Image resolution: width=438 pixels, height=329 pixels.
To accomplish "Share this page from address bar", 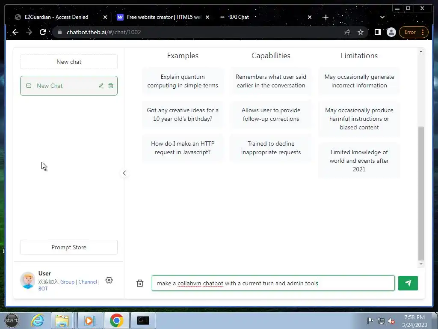I will pyautogui.click(x=346, y=32).
